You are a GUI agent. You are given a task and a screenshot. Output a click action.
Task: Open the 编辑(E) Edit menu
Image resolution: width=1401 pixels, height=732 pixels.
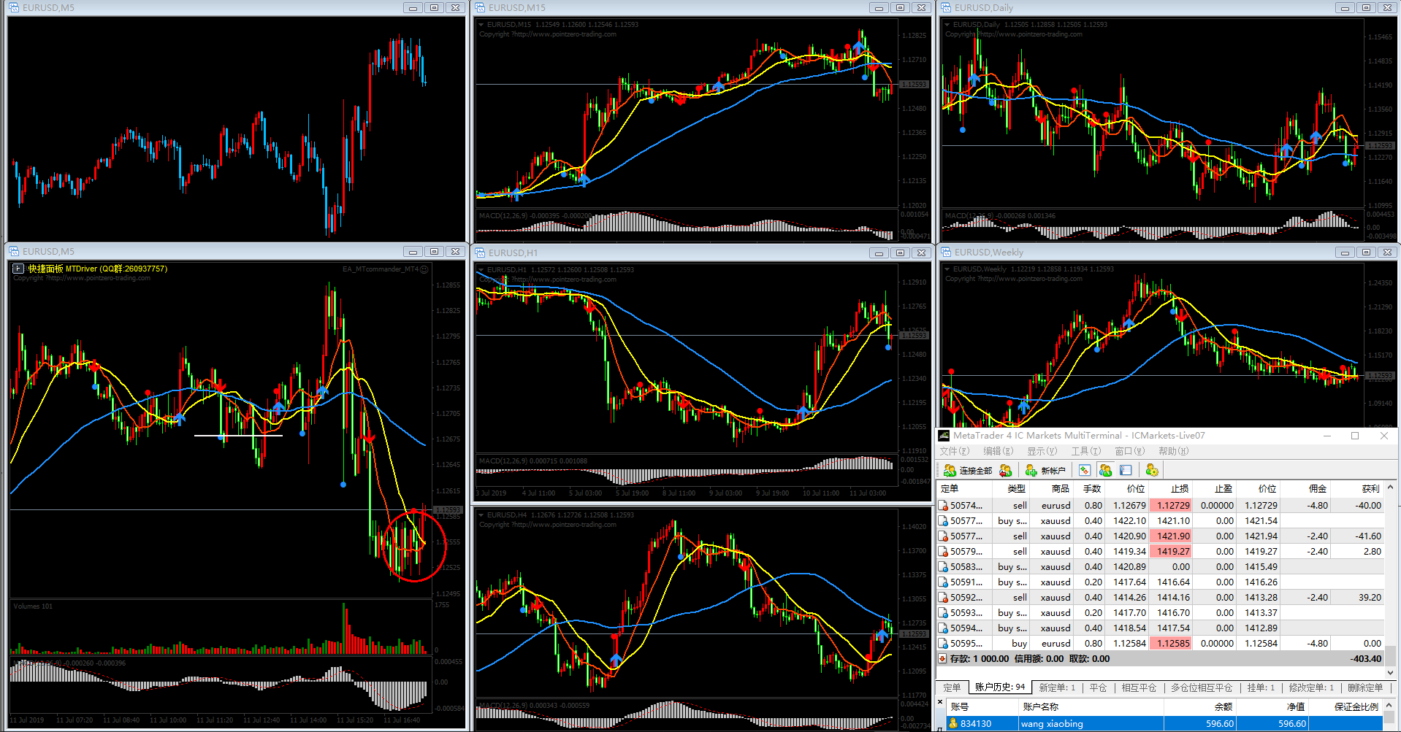point(998,451)
